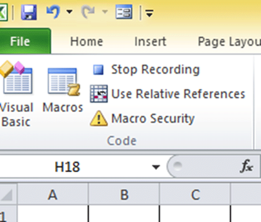The height and width of the screenshot is (222, 261).
Task: Click the Save floppy disk icon
Action: 29,12
